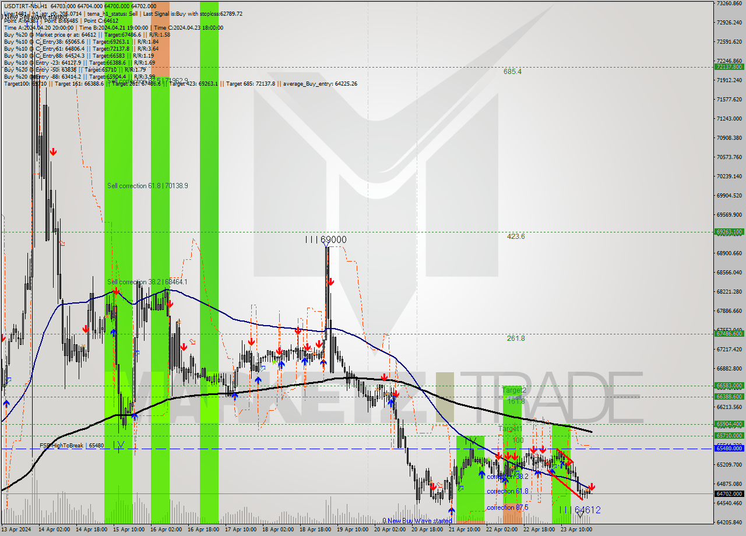Screen dimensions: 746x536
Task: Click the '13 Apr 2024' date axis label
Action: pyautogui.click(x=16, y=530)
